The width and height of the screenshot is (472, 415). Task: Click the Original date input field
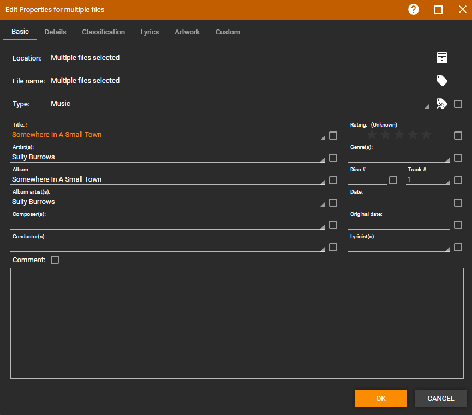(399, 224)
